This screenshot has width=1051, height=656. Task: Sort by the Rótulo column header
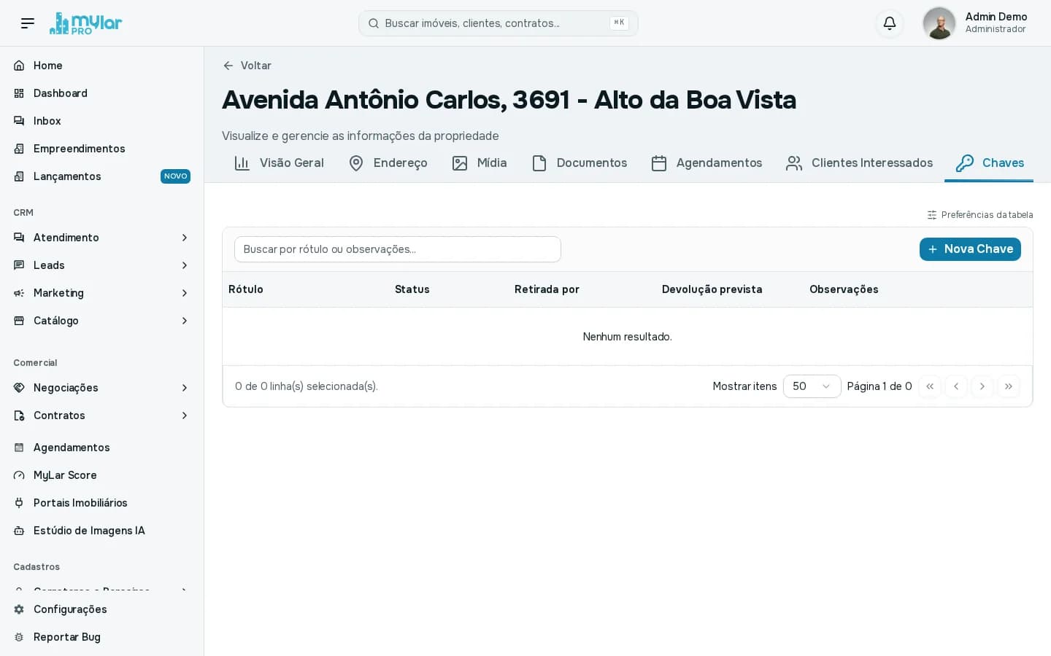(x=246, y=289)
